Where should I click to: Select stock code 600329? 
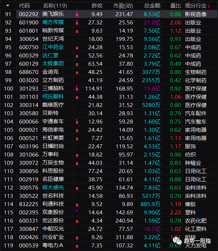coord(29,56)
